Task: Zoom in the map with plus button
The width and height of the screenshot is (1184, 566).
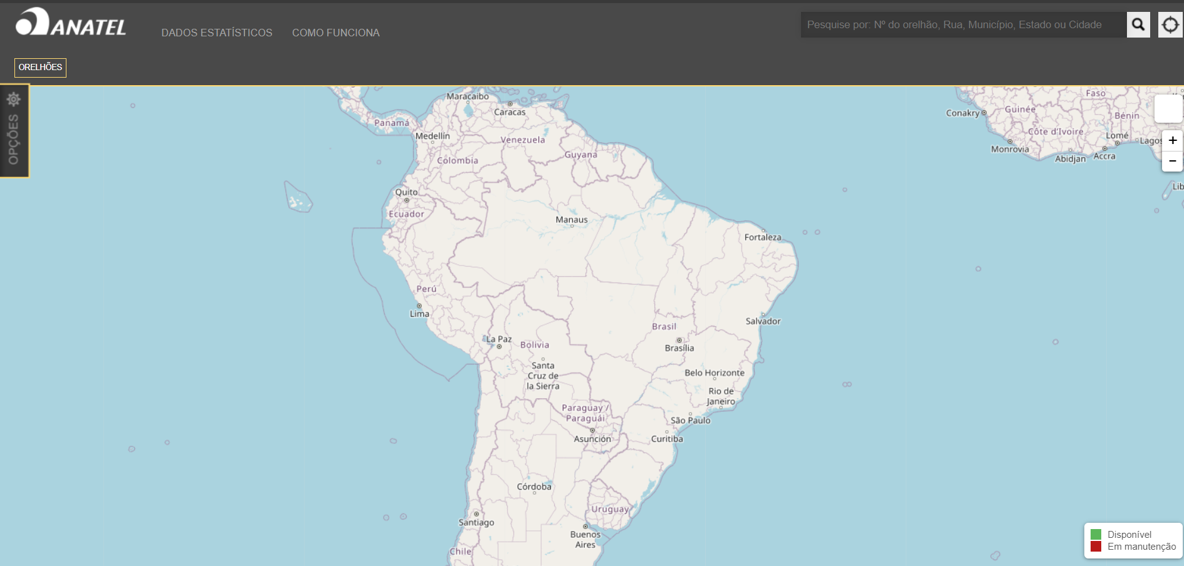Action: pyautogui.click(x=1172, y=140)
